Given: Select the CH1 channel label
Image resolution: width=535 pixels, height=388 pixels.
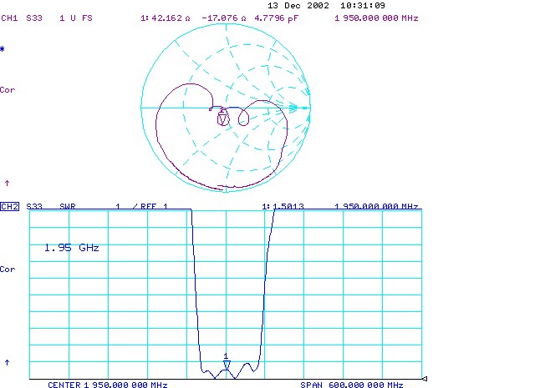Looking at the screenshot, I should click(10, 18).
